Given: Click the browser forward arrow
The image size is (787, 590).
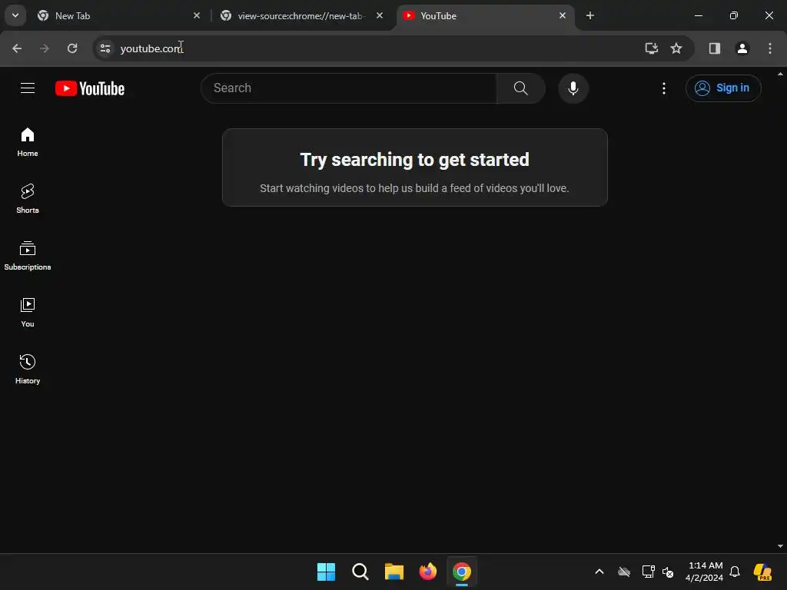Looking at the screenshot, I should [45, 48].
